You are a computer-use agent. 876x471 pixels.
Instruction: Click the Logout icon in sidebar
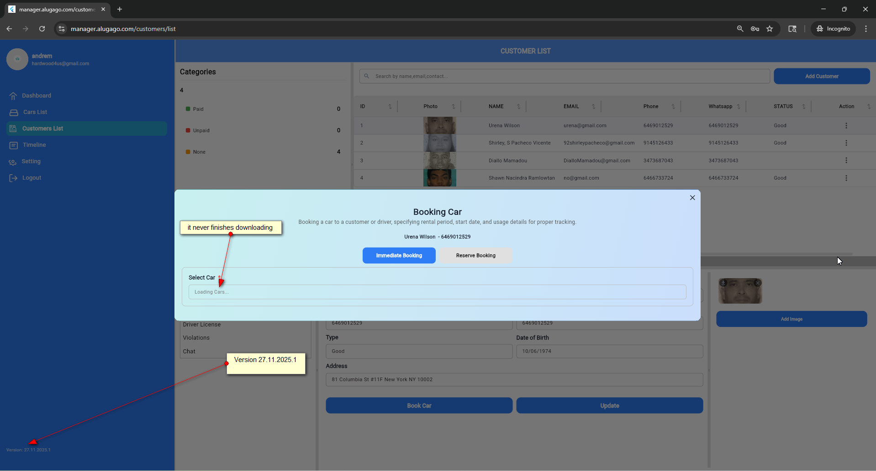tap(13, 178)
